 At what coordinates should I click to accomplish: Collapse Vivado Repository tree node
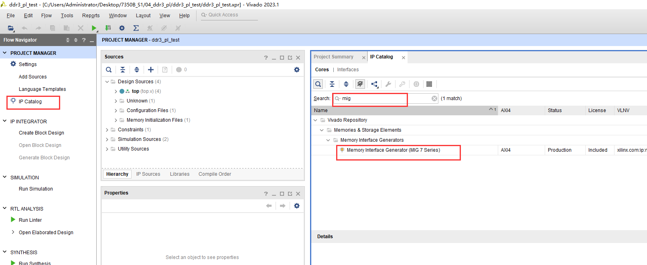(x=315, y=120)
